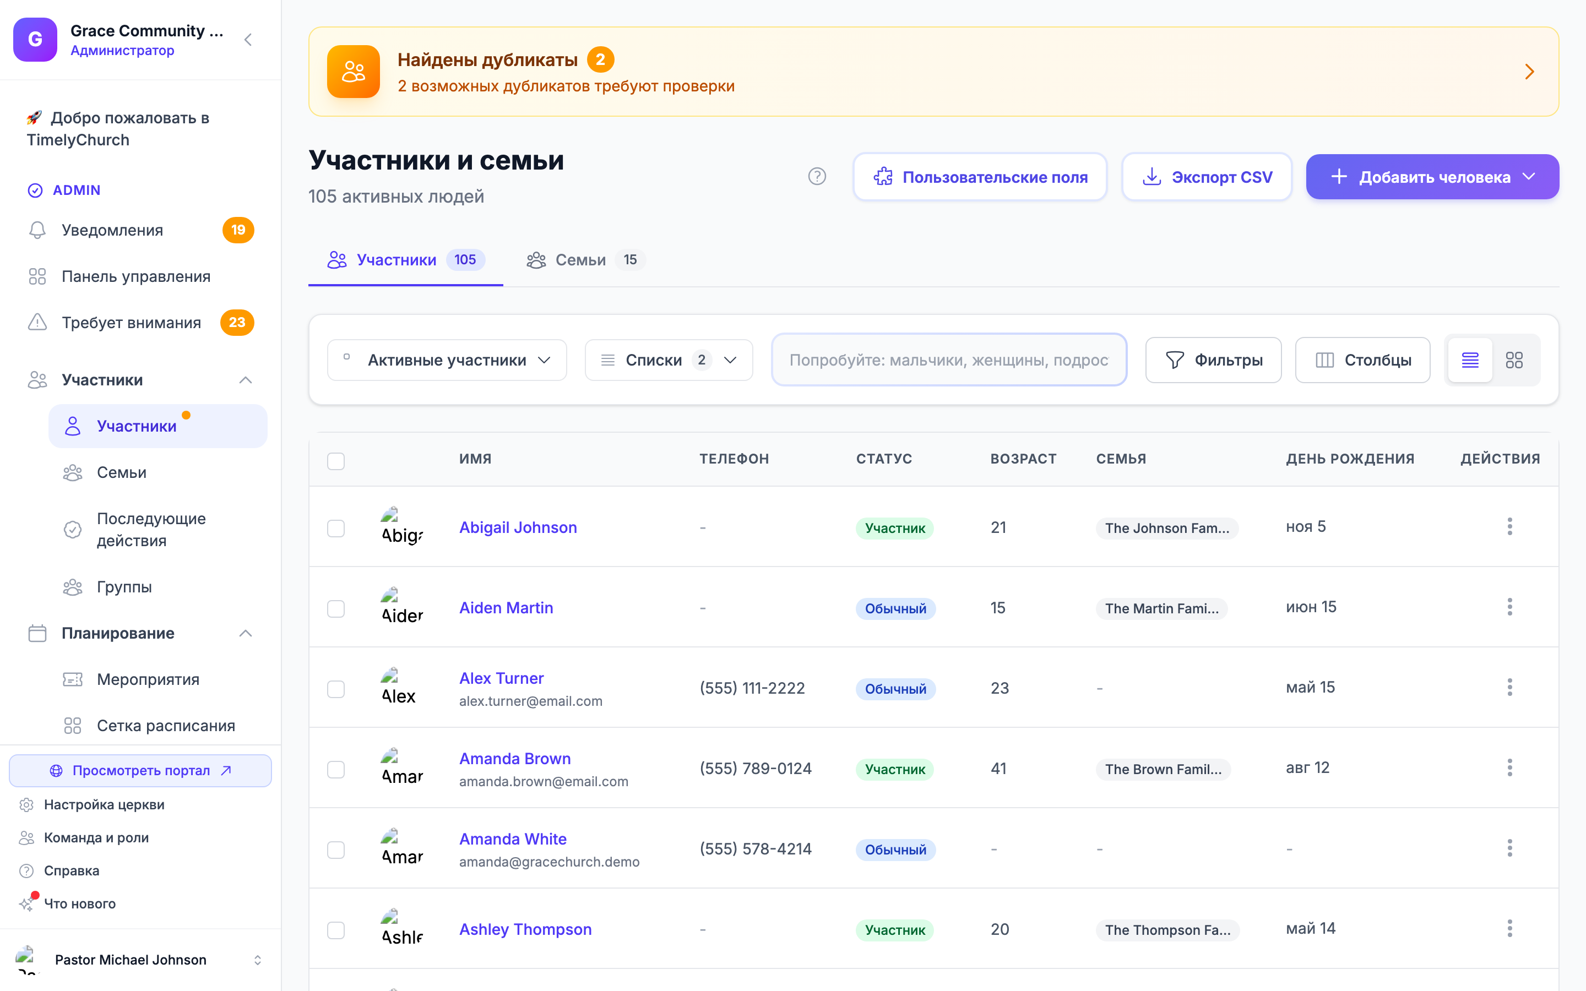Image resolution: width=1586 pixels, height=991 pixels.
Task: Switch to the Семьи tab
Action: [585, 260]
